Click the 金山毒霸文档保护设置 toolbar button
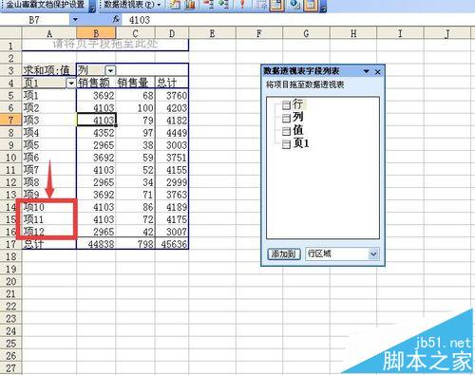The width and height of the screenshot is (475, 375). (x=45, y=5)
